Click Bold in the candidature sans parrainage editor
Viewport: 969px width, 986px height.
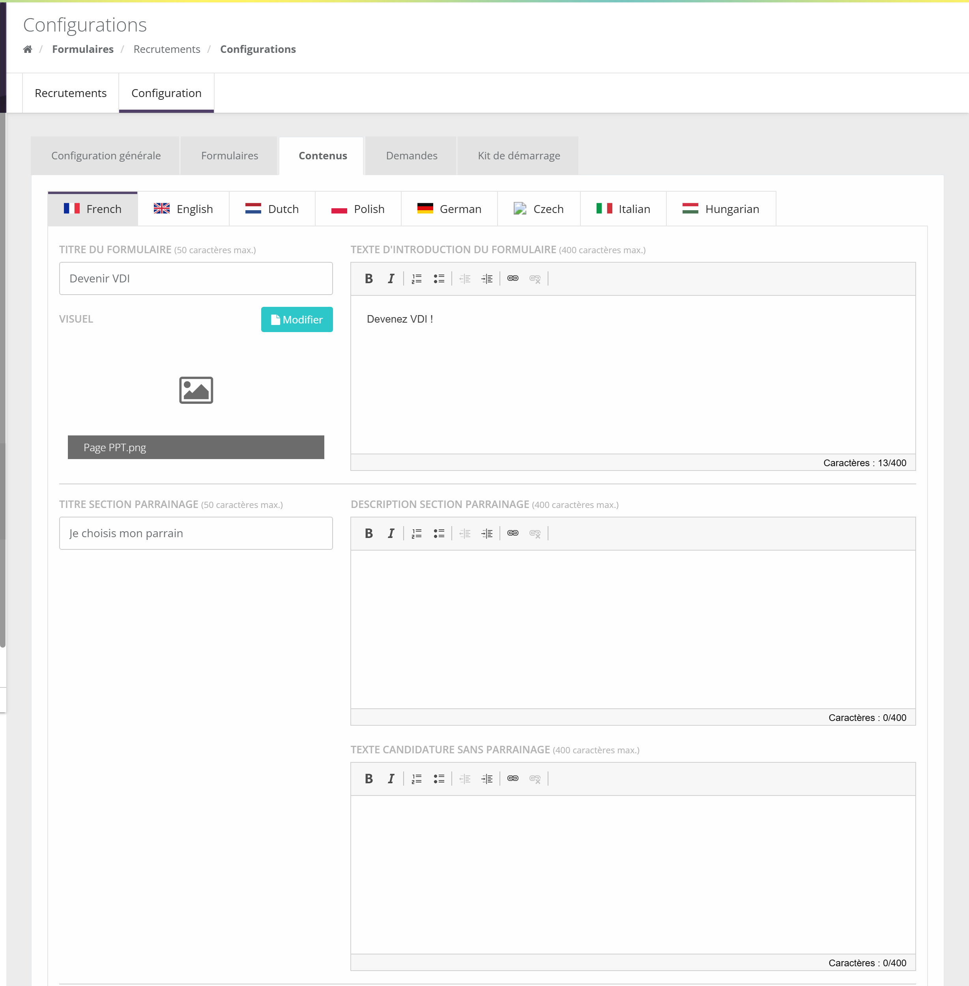point(369,779)
